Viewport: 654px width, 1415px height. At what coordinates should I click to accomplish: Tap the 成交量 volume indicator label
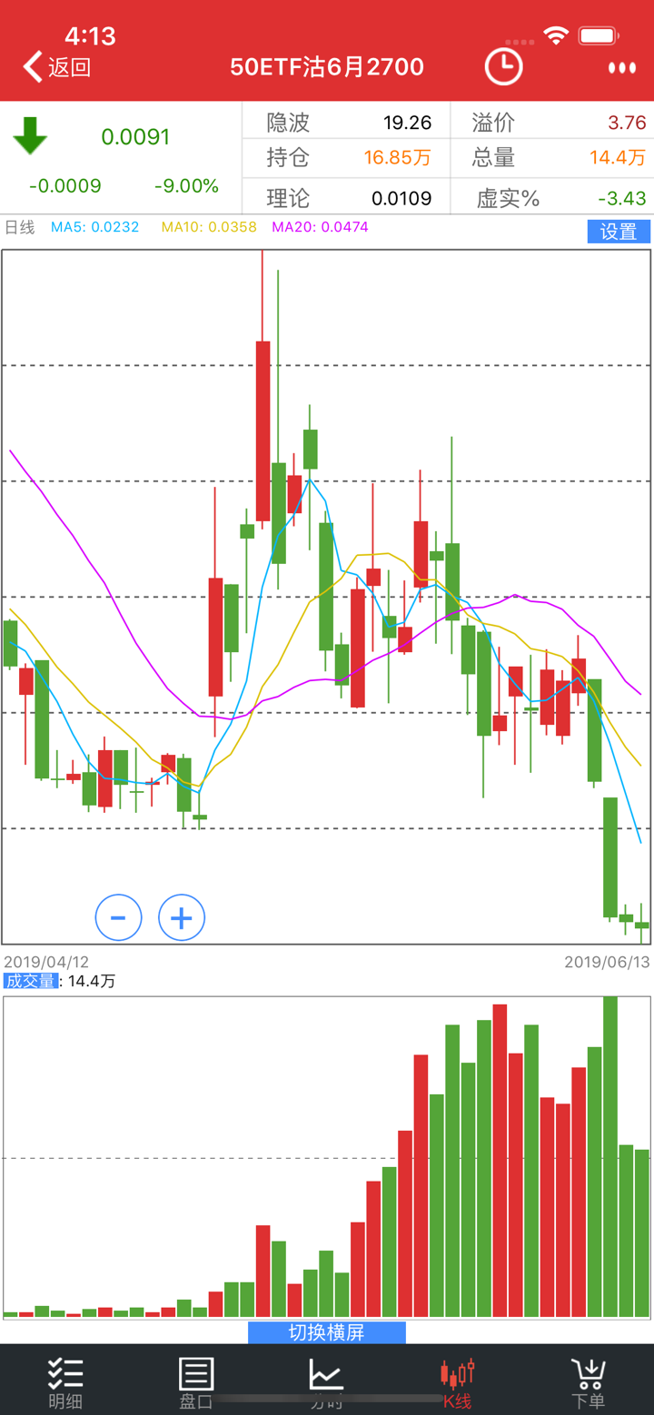[30, 981]
